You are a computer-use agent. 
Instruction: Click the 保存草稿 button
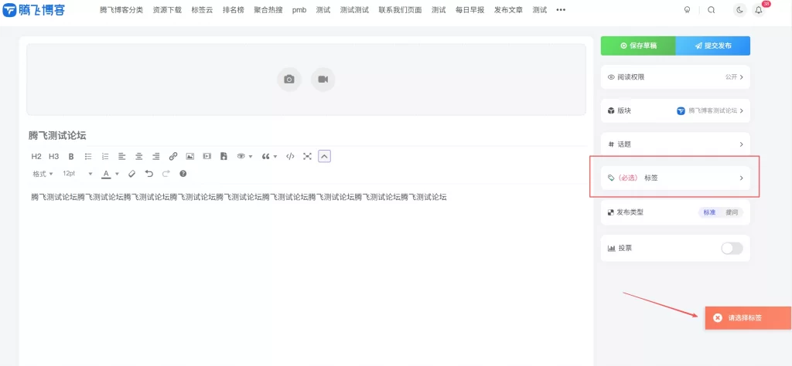pyautogui.click(x=638, y=46)
